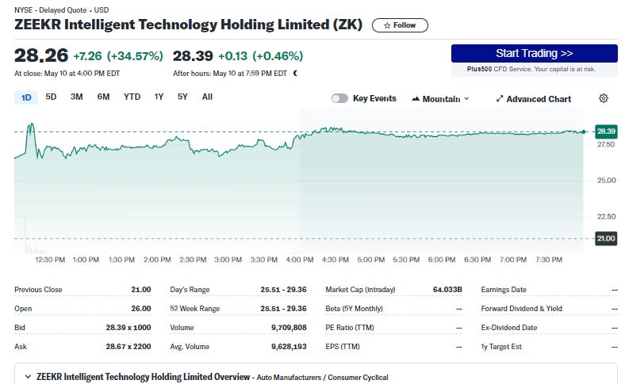Click the Day's Range label
625x384 pixels.
click(x=190, y=290)
